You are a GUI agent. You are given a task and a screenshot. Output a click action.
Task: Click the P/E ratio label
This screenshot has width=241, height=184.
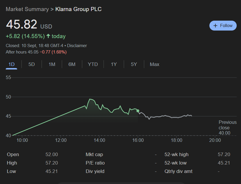point(95,163)
